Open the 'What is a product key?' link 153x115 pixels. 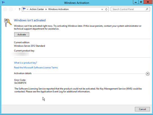[25, 63]
